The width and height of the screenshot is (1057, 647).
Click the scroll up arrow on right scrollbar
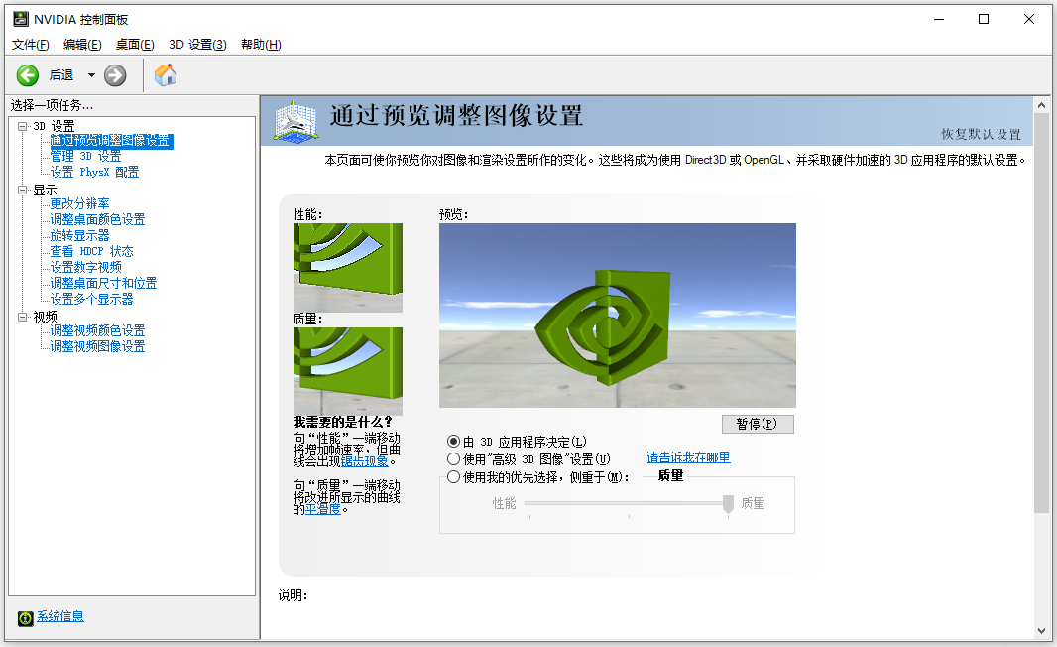(1041, 106)
